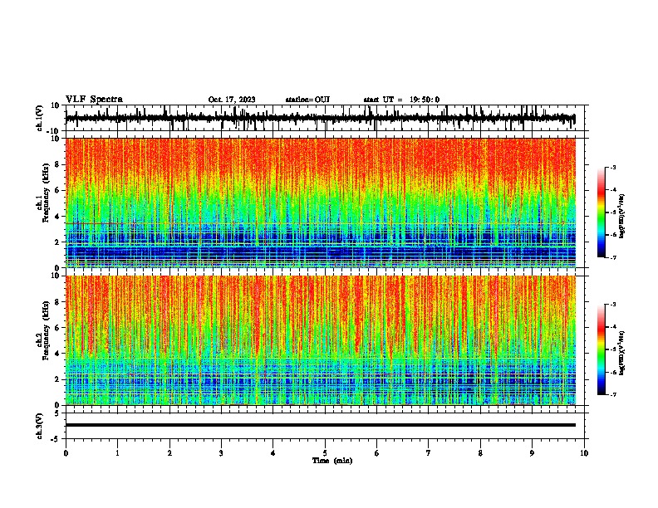Screen dimensions: 658x508
Task: Click the 'station=OUJ' label
Action: click(x=307, y=100)
